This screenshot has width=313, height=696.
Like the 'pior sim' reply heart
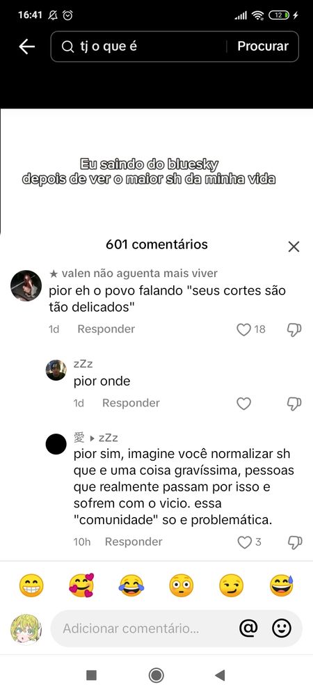tap(244, 542)
